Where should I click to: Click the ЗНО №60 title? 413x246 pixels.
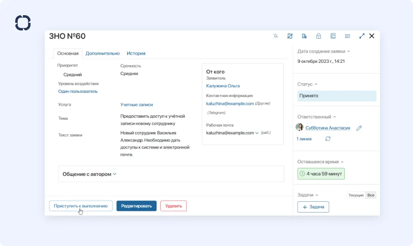(x=67, y=36)
